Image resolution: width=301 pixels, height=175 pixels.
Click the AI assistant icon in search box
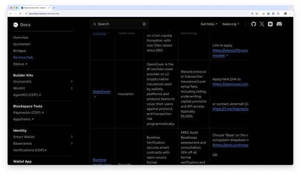(144, 24)
